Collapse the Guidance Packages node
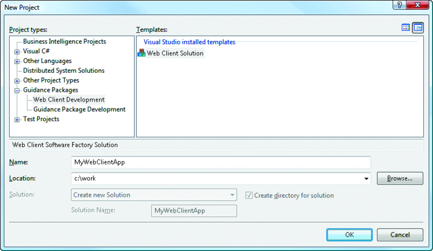The height and width of the screenshot is (251, 433). pos(17,90)
